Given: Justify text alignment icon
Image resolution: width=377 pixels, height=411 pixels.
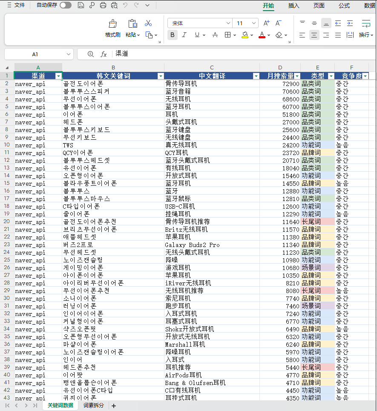Looking at the screenshot, I should [338, 35].
